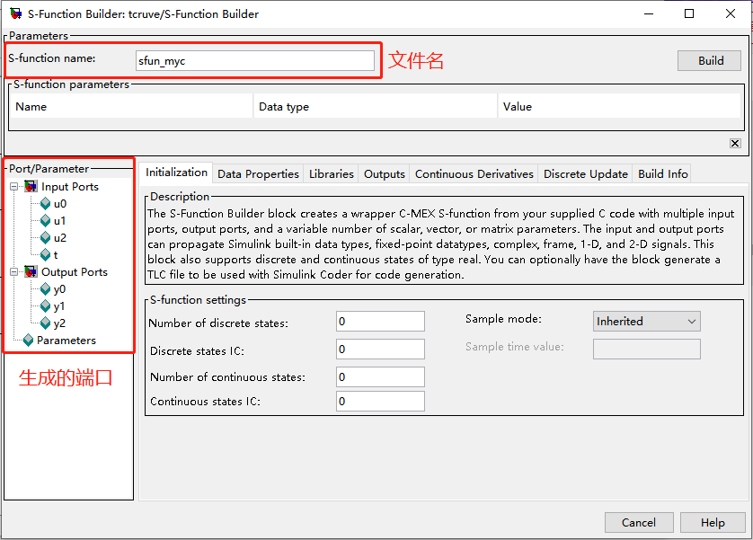753x540 pixels.
Task: Close the S-function parameters panel with X
Action: point(735,143)
